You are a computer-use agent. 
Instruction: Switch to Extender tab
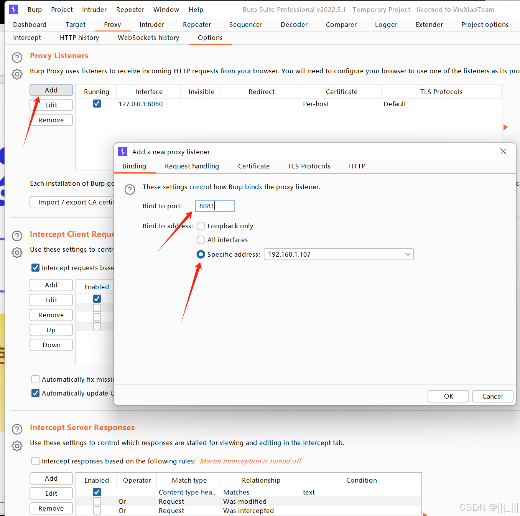click(x=429, y=25)
